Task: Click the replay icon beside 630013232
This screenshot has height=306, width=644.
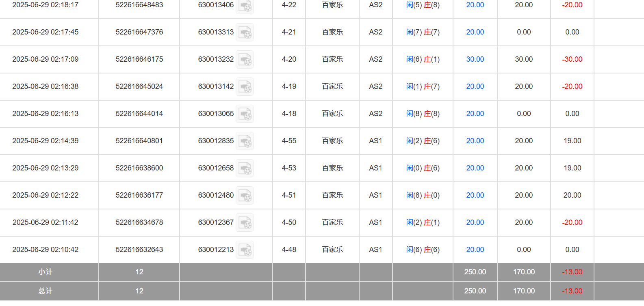Action: (x=245, y=60)
